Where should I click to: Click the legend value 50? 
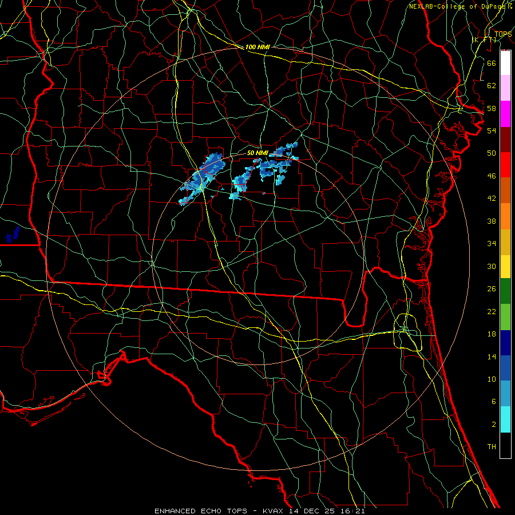tap(492, 153)
